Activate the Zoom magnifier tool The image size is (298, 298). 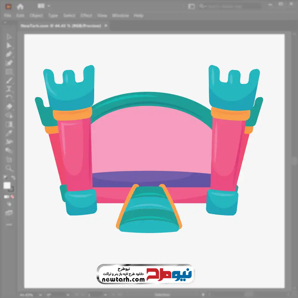click(9, 168)
